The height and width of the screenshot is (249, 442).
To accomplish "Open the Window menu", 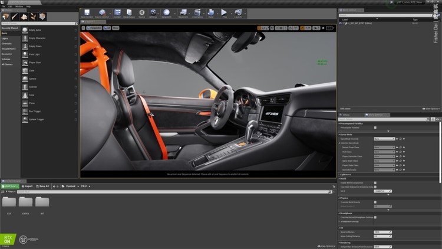I will coord(19,6).
